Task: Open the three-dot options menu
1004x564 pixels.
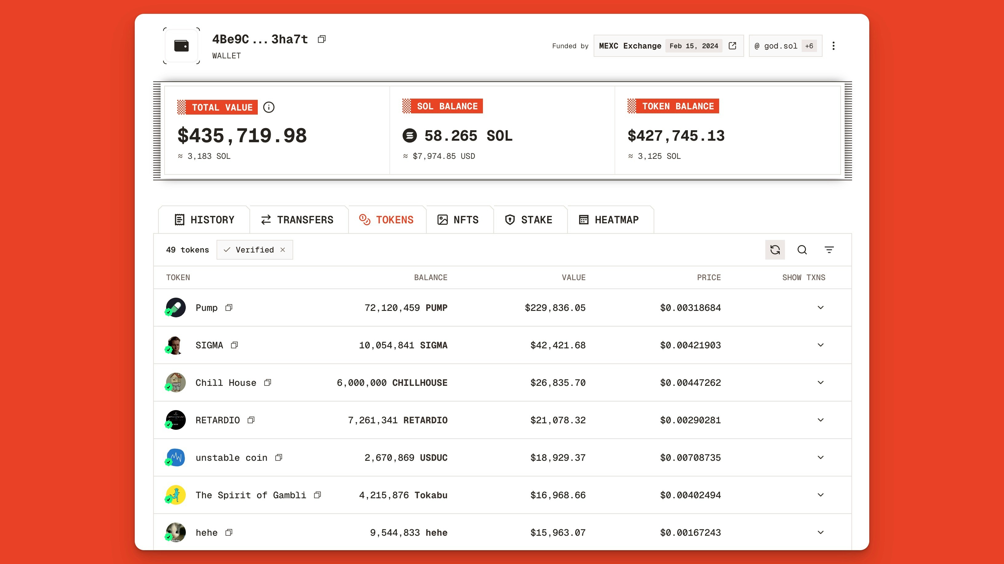Action: click(834, 45)
